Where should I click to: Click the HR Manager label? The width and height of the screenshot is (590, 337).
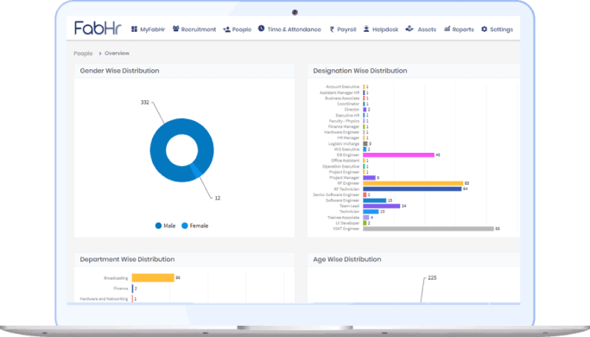coord(348,137)
